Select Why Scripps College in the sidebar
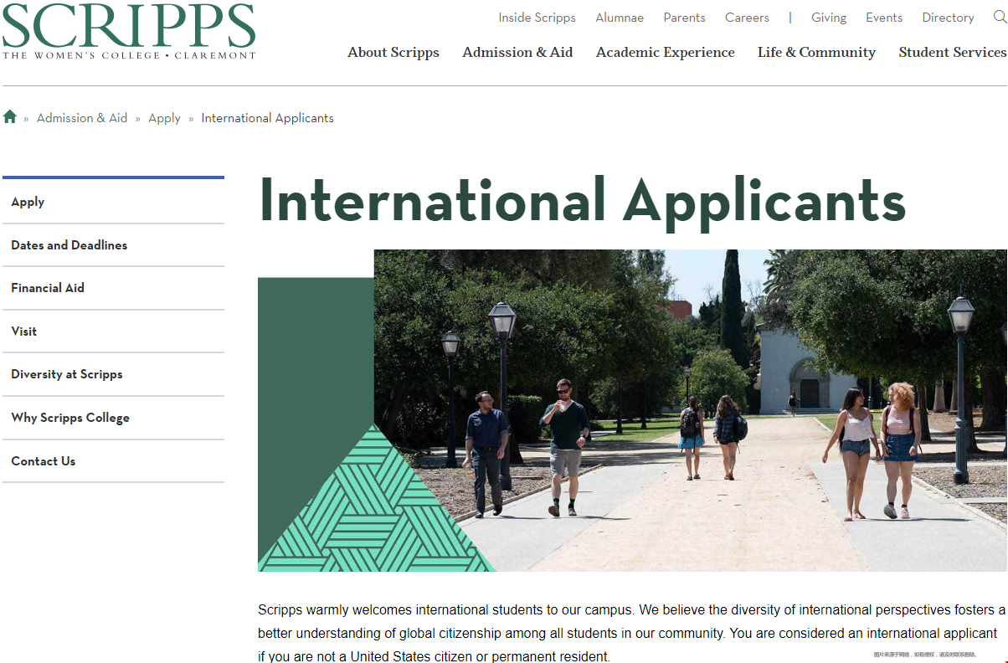1008x663 pixels. [x=113, y=418]
